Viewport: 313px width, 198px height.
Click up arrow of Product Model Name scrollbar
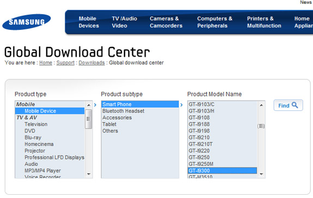[261, 105]
